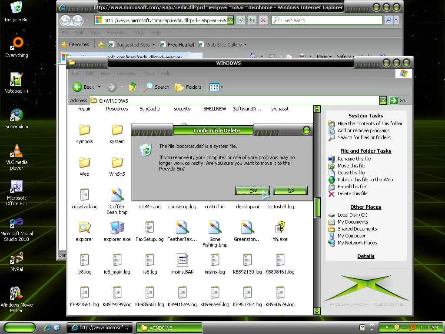Click the control.ini file name
The width and height of the screenshot is (445, 334).
pos(215,207)
